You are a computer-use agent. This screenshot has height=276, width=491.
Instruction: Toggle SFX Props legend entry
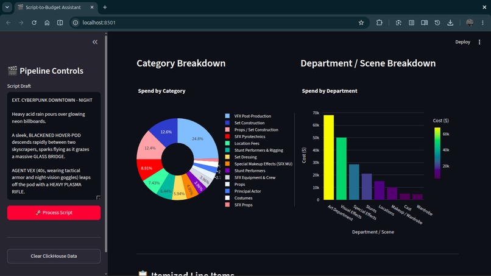pos(239,205)
